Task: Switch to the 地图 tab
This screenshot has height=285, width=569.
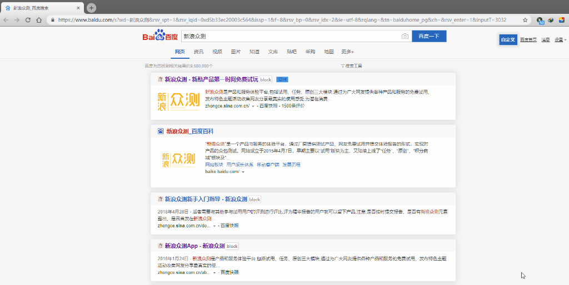Action: [x=329, y=52]
